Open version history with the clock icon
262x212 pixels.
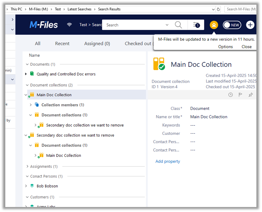(x=231, y=95)
